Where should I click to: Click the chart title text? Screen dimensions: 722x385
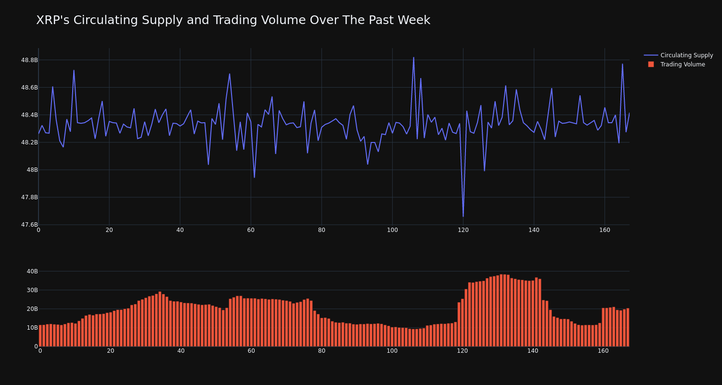point(233,20)
